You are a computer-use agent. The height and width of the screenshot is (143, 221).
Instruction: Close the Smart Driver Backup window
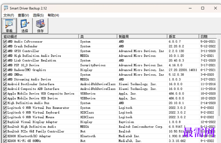215,8
